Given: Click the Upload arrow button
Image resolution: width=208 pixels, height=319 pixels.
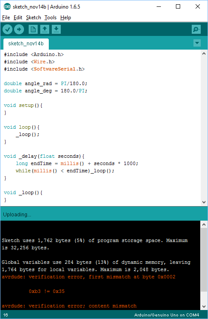Looking at the screenshot, I should (x=19, y=30).
